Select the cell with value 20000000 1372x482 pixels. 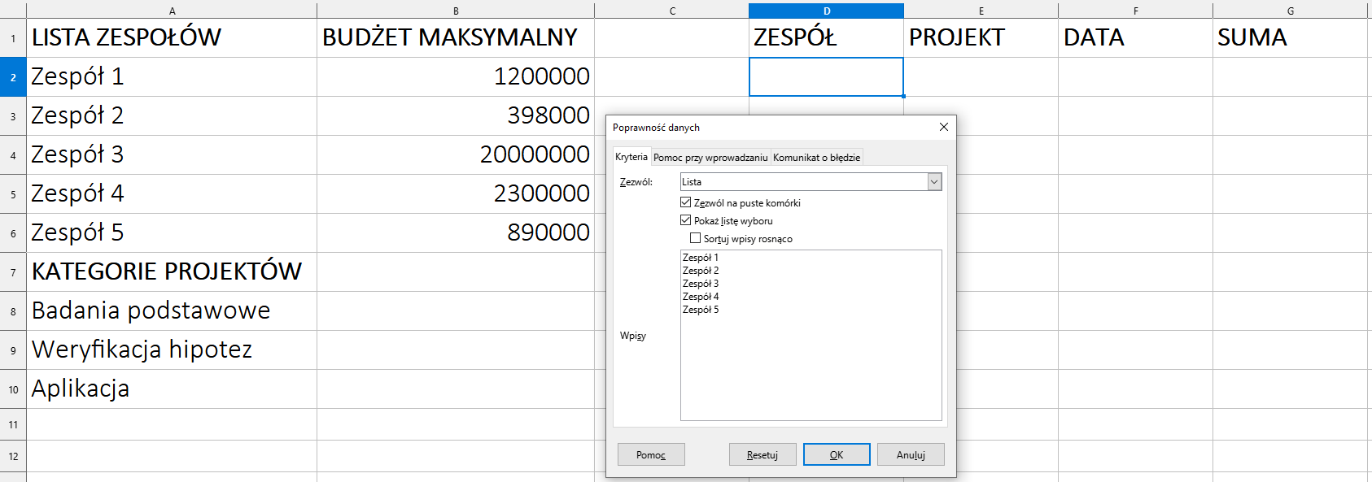pos(456,154)
